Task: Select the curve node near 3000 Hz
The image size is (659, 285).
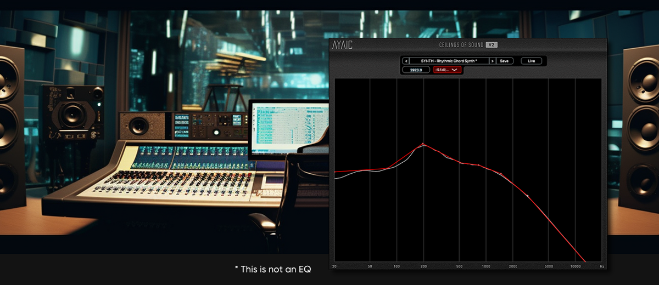Action: [x=527, y=196]
